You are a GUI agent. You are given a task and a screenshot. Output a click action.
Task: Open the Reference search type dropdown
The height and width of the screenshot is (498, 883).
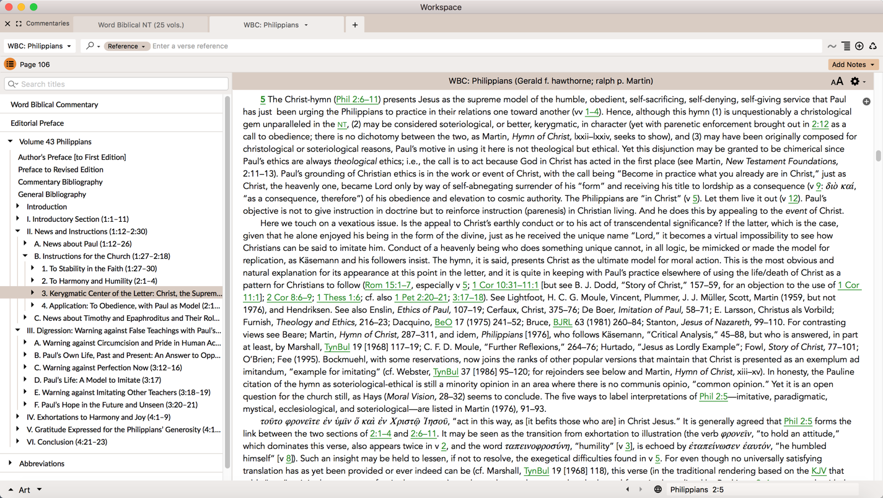pos(126,46)
